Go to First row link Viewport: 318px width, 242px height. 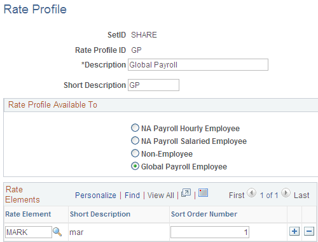(x=237, y=196)
